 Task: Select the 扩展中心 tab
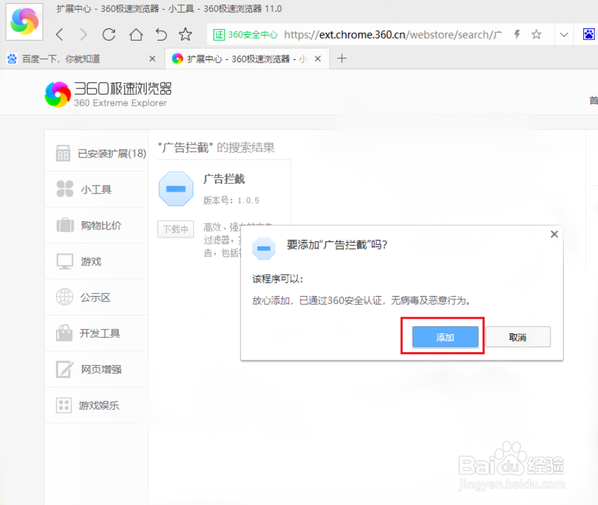click(x=247, y=59)
